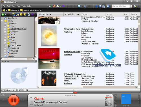The width and height of the screenshot is (141, 107).
Task: Open the Tools menu
Action: pyautogui.click(x=23, y=6)
